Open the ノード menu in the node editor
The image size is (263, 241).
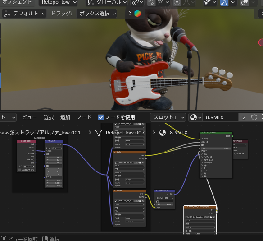click(85, 117)
